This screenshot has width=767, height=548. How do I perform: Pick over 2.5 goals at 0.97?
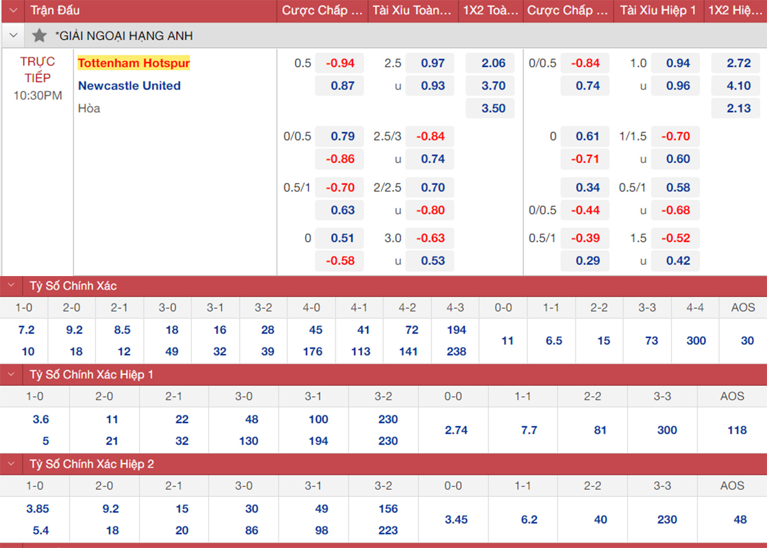click(430, 63)
